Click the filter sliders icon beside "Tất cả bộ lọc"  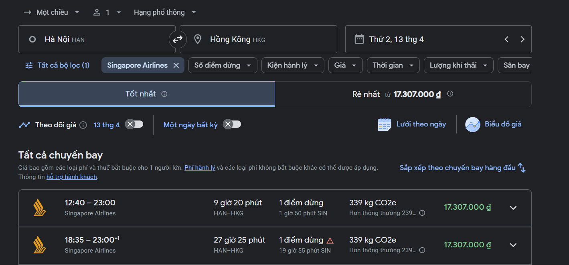28,65
